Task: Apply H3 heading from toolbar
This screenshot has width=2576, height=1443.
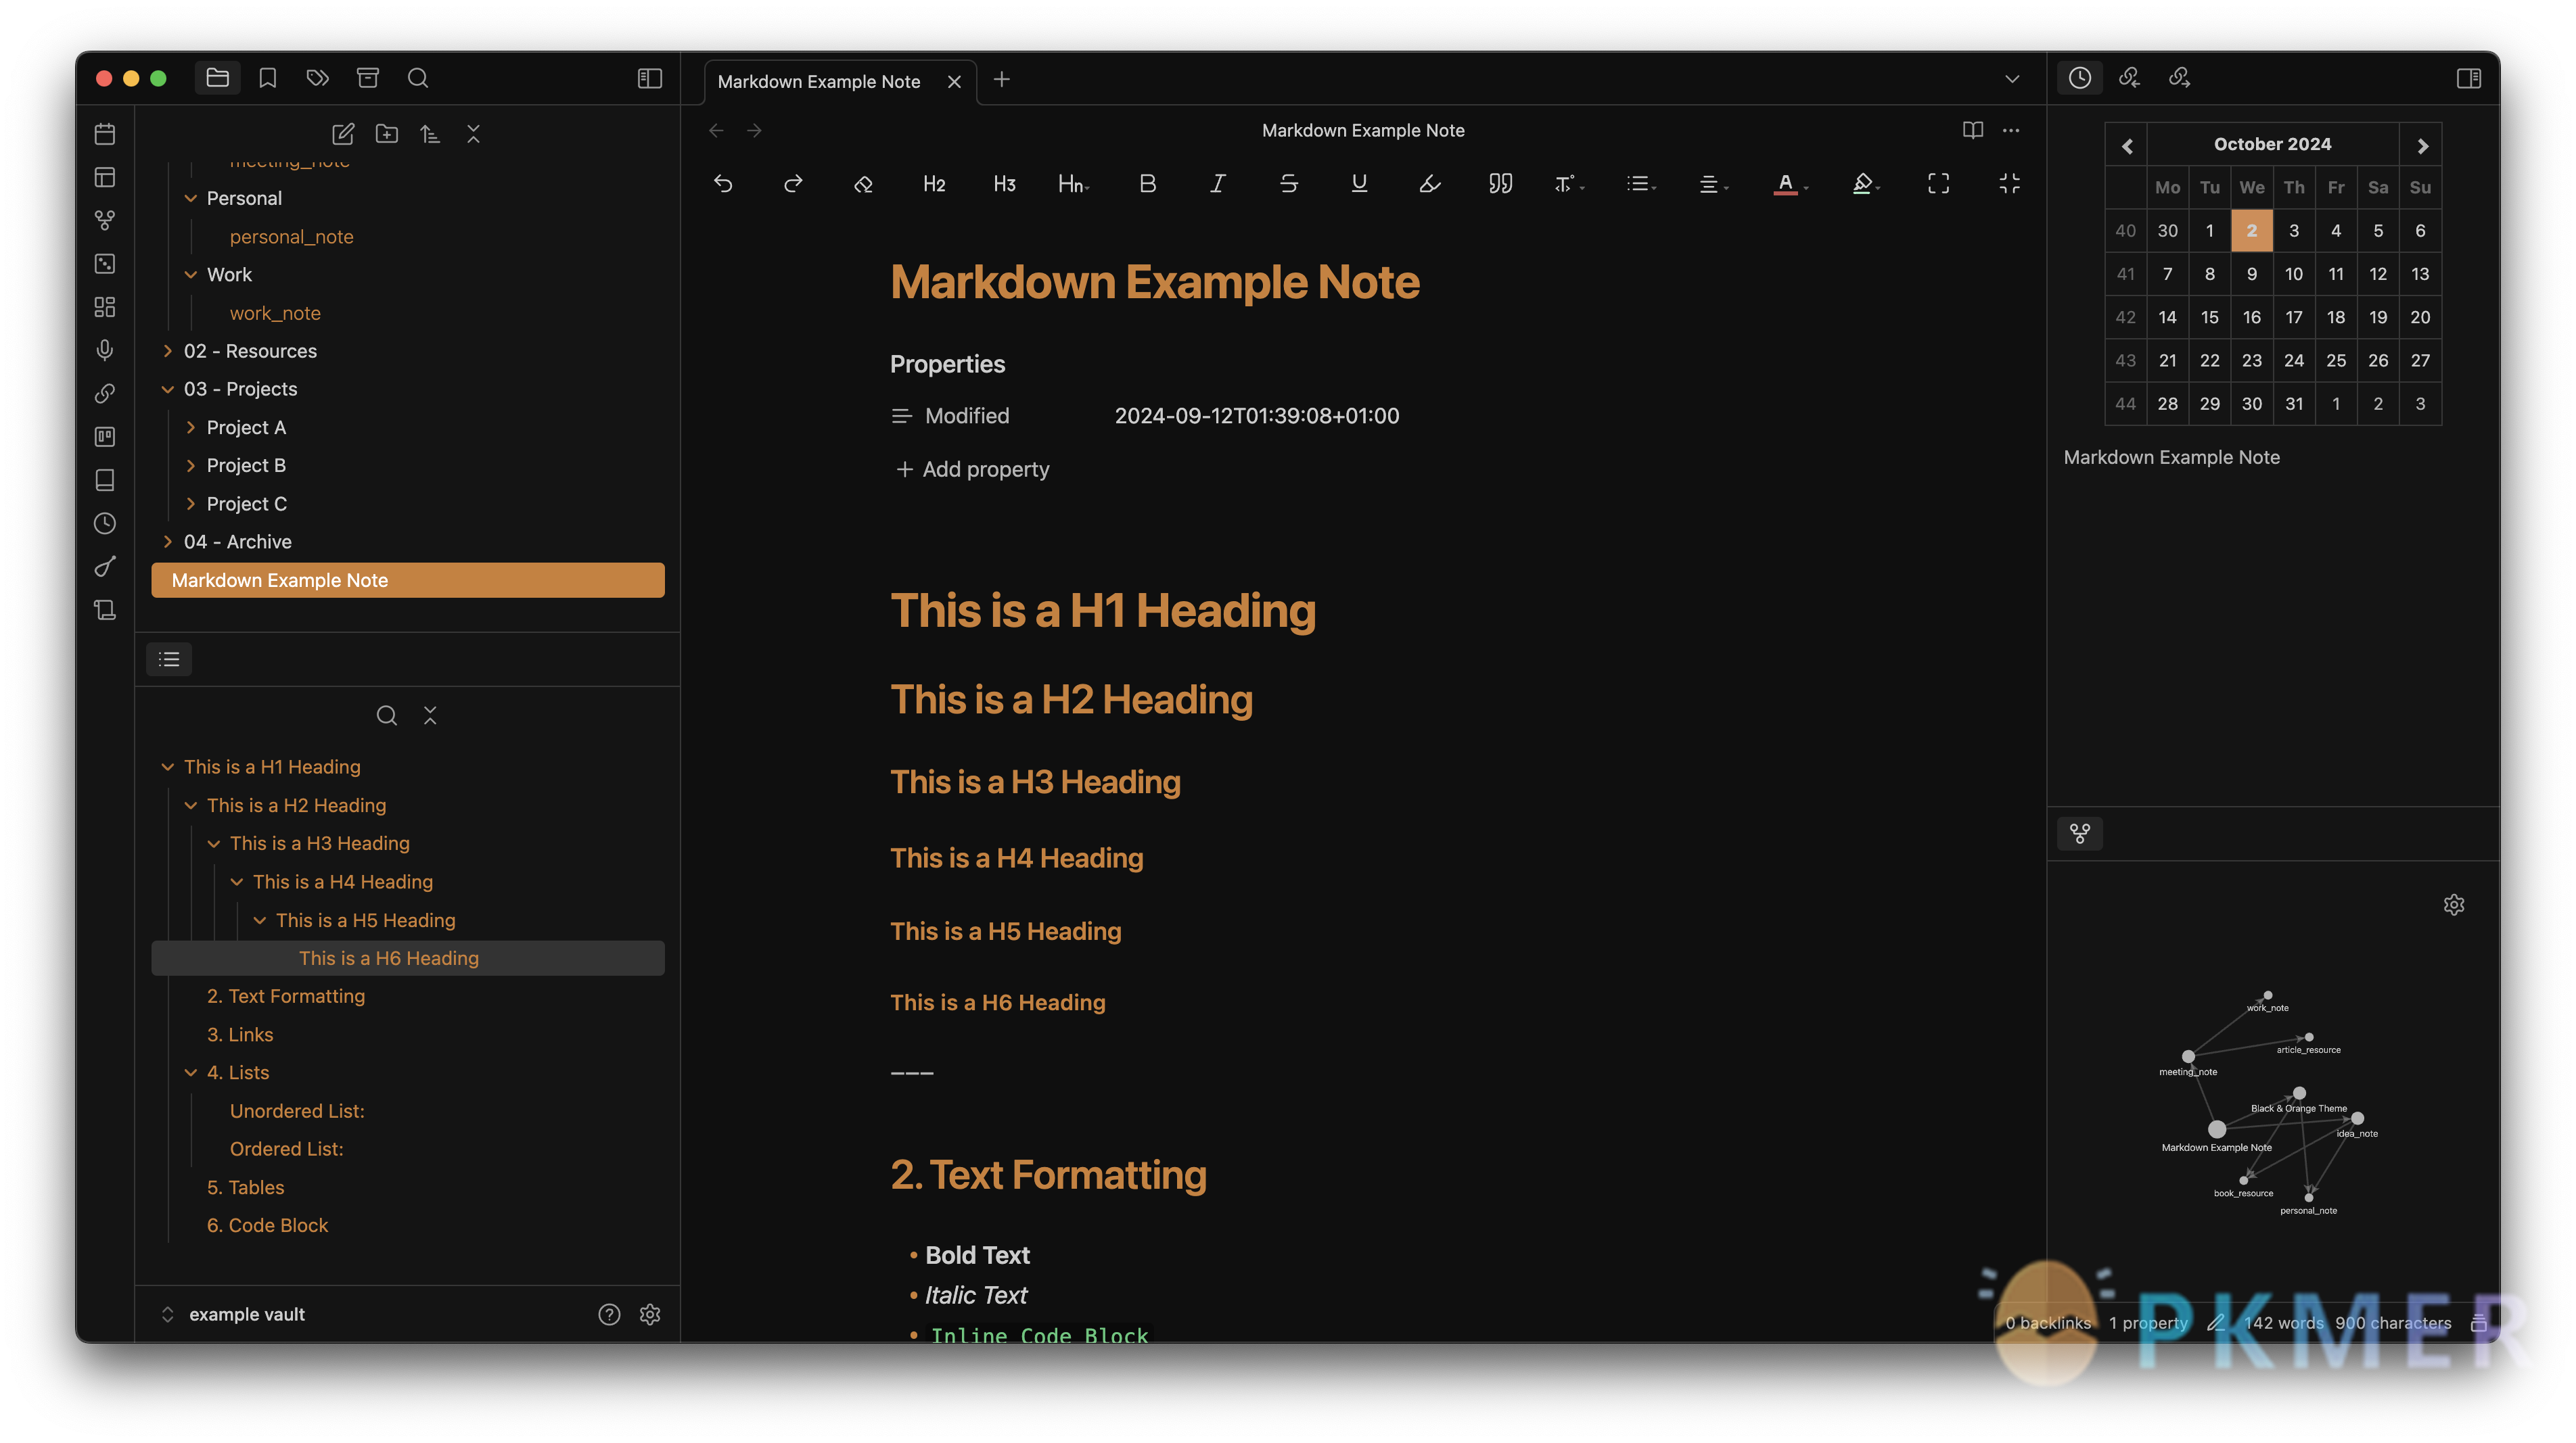Action: 1004,184
